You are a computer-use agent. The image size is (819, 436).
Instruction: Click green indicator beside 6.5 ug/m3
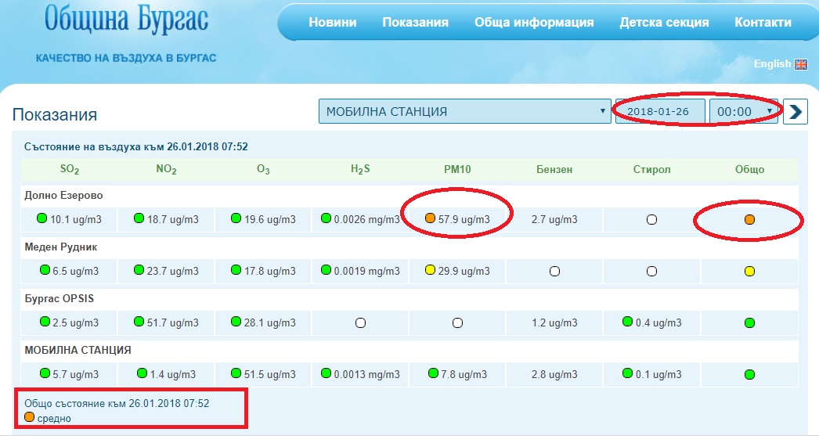tap(45, 270)
